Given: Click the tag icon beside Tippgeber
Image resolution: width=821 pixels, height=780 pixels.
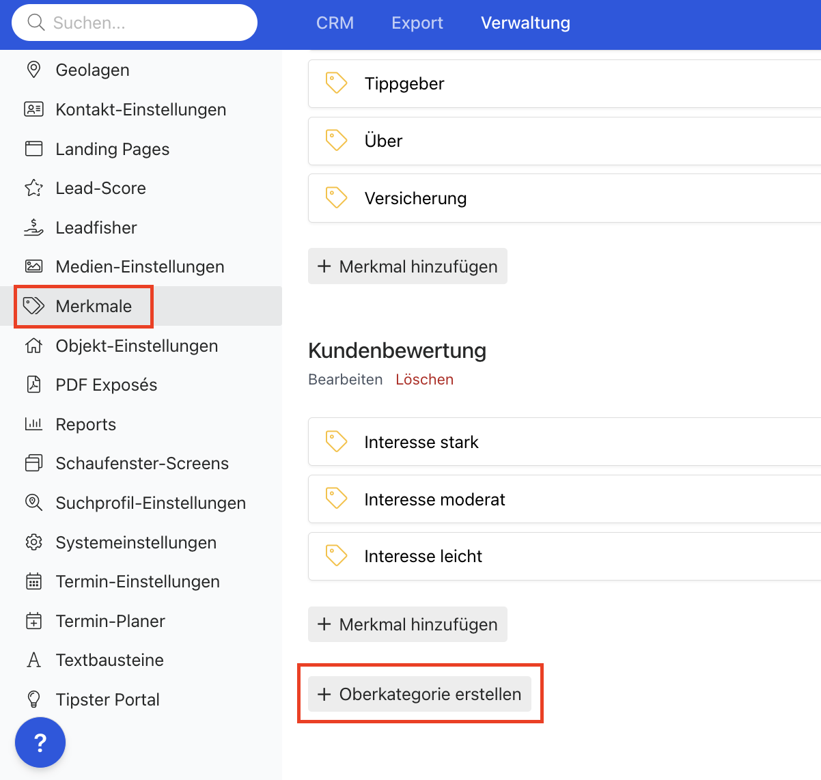Looking at the screenshot, I should [336, 83].
